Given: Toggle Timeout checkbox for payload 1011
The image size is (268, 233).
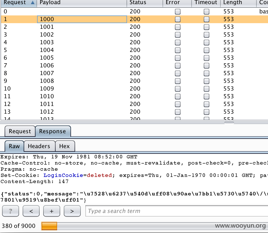Looking at the screenshot, I should 207,104.
